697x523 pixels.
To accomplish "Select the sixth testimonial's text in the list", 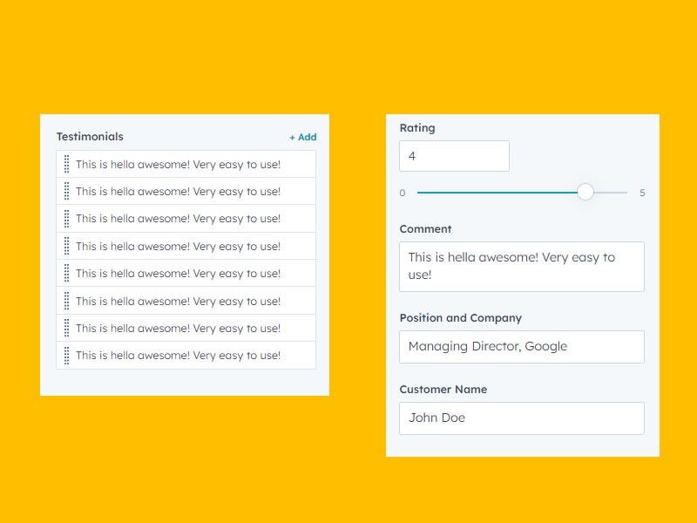I will coord(178,301).
